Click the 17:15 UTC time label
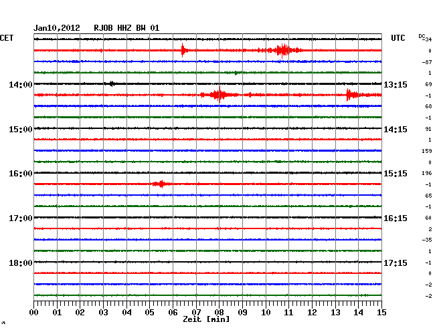 pos(396,263)
